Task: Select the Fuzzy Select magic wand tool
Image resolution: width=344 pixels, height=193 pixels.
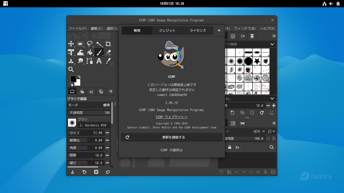Action: coord(99,44)
